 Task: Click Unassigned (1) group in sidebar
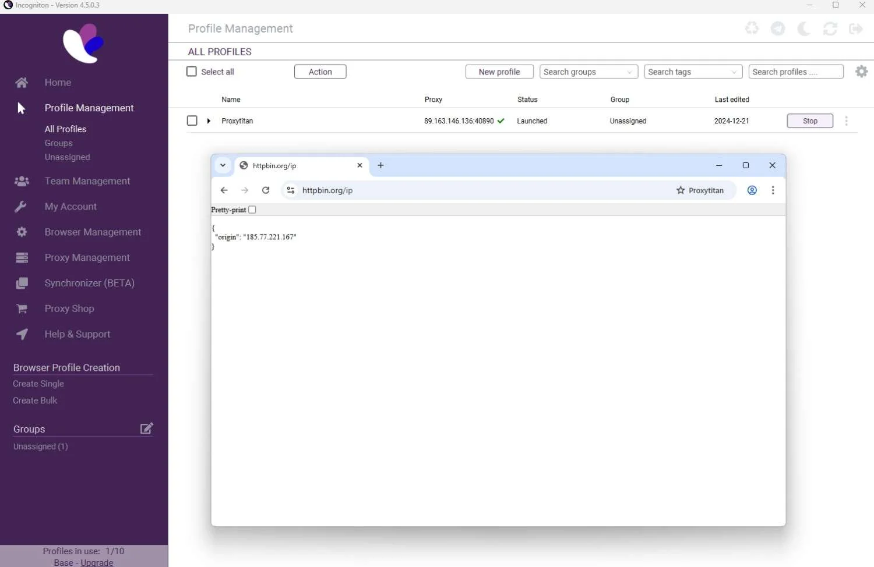40,446
